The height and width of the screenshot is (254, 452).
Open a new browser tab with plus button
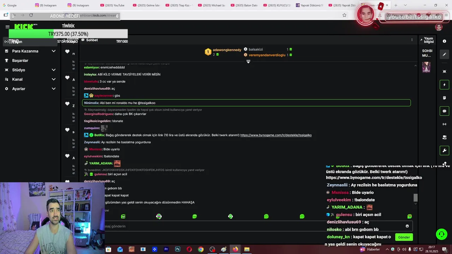[396, 5]
